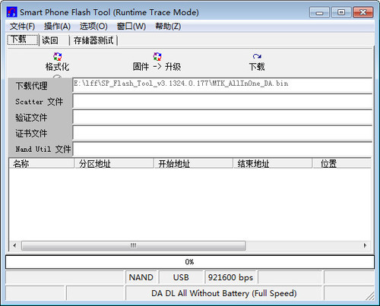Click the NAND status bar entry
Image resolution: width=380 pixels, height=306 pixels.
141,277
